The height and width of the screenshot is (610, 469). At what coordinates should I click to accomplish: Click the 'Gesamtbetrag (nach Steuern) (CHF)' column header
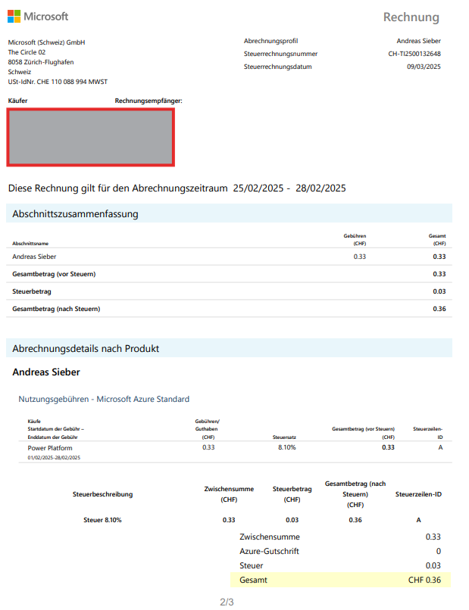[355, 494]
